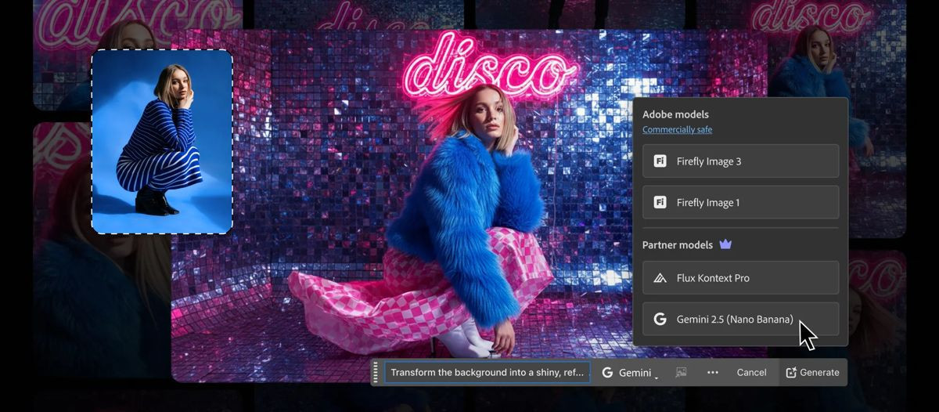Click the Google logo beside Gemini 2.5
Image resolution: width=939 pixels, height=412 pixels.
point(660,320)
